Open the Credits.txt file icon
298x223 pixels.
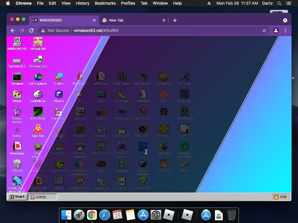click(x=122, y=184)
